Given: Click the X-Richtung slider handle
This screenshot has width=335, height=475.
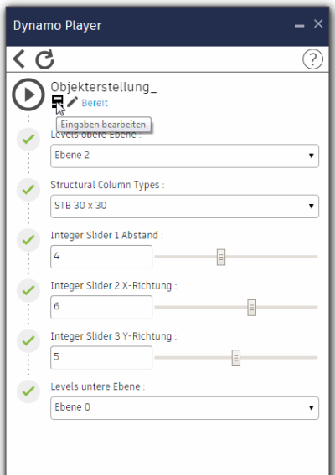Looking at the screenshot, I should coord(251,308).
